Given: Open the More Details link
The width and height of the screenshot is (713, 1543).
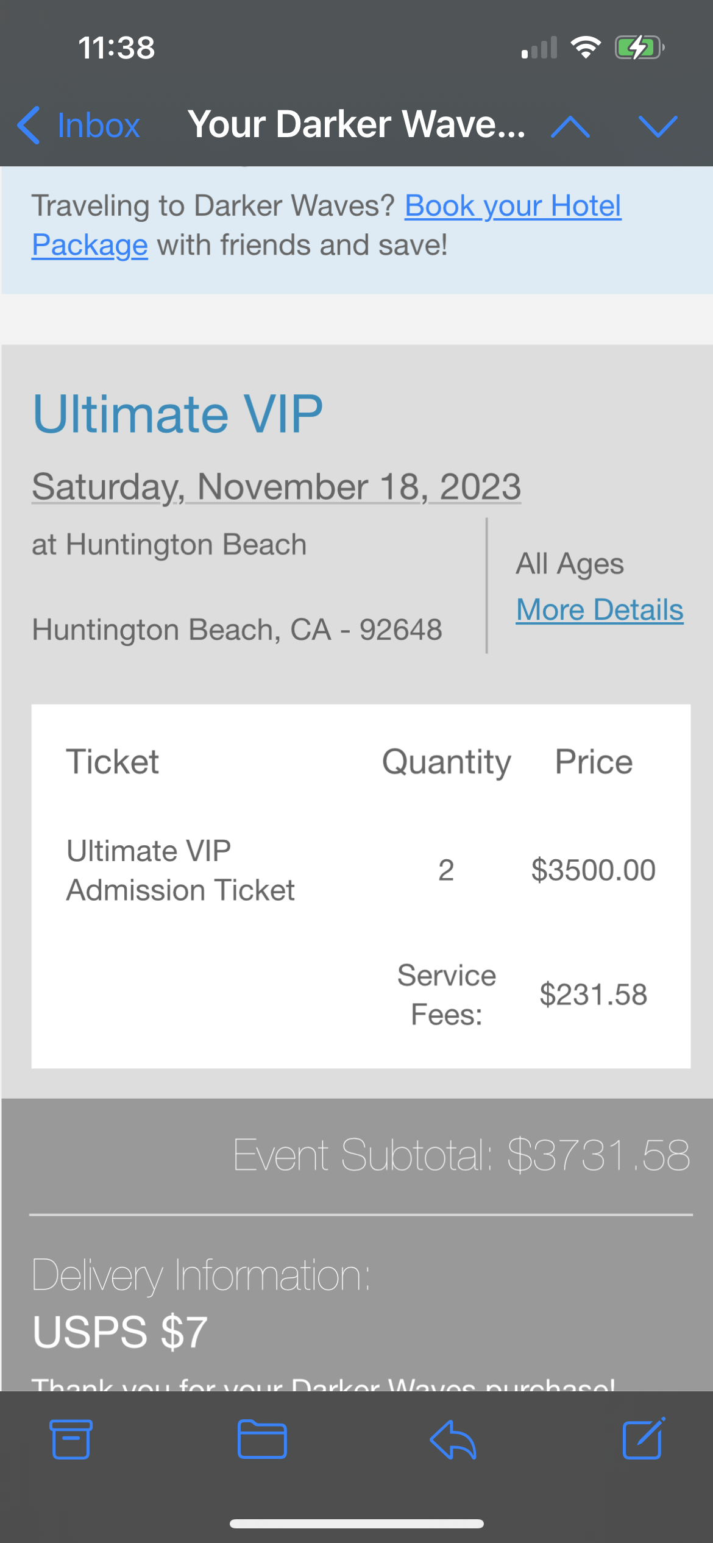Looking at the screenshot, I should (600, 610).
